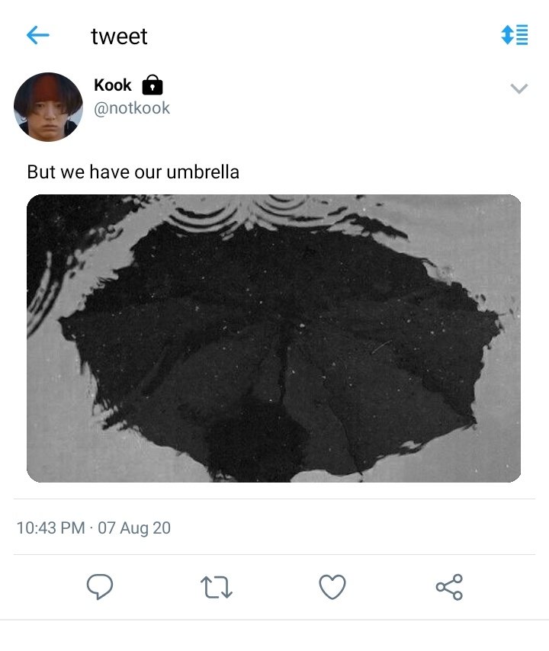Tap the dot separator between time and date
The image size is (549, 651).
tap(91, 528)
